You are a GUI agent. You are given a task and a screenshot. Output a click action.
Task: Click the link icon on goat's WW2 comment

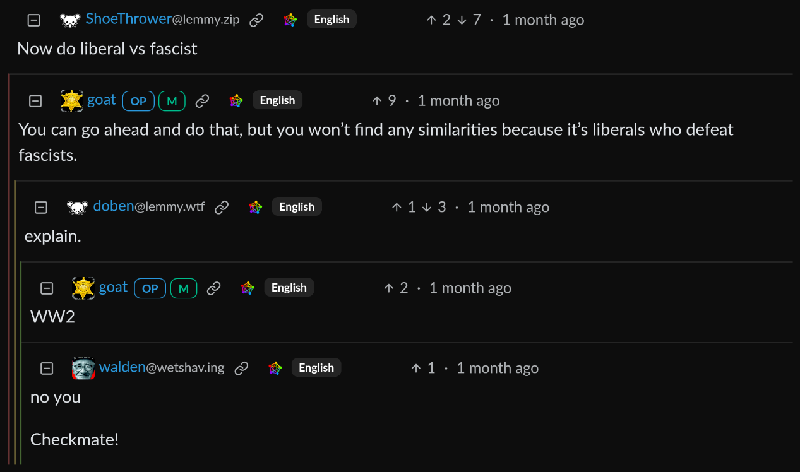[214, 288]
